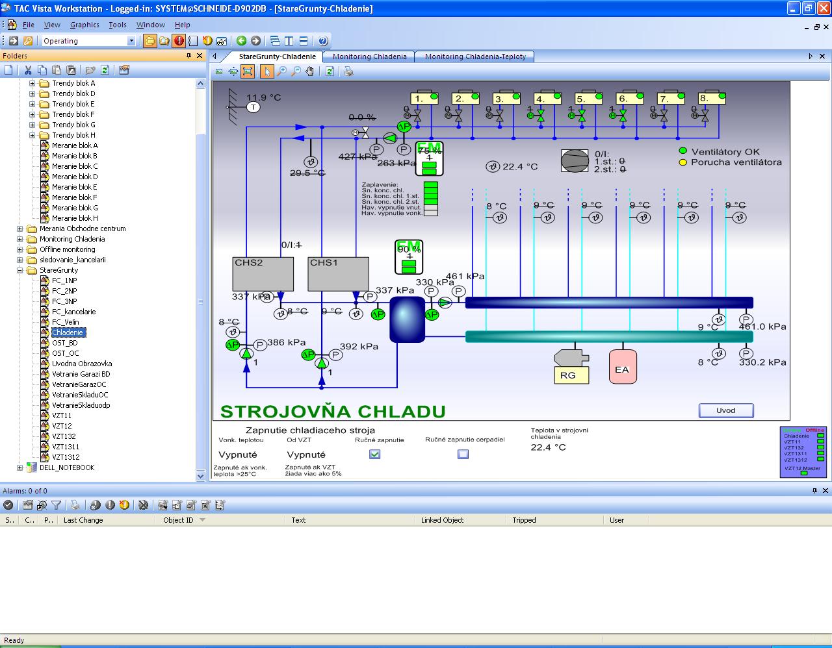Click the green Zaplavenie status bar stack
The image size is (832, 648).
pos(431,199)
